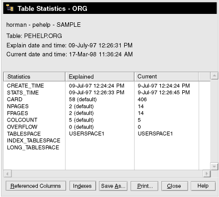
Task: Select the CREATE_TIME row
Action: click(107, 86)
